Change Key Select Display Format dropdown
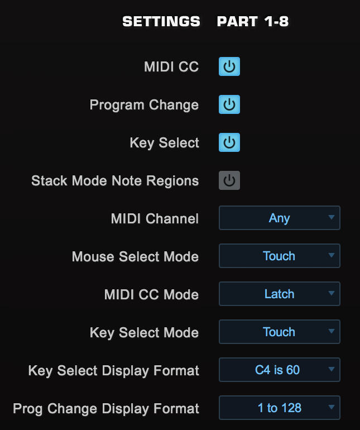Screen dimensions: 360x430 [x=279, y=370]
